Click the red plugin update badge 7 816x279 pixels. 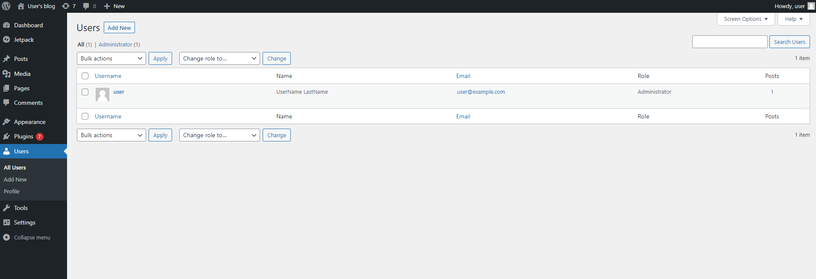(x=40, y=137)
